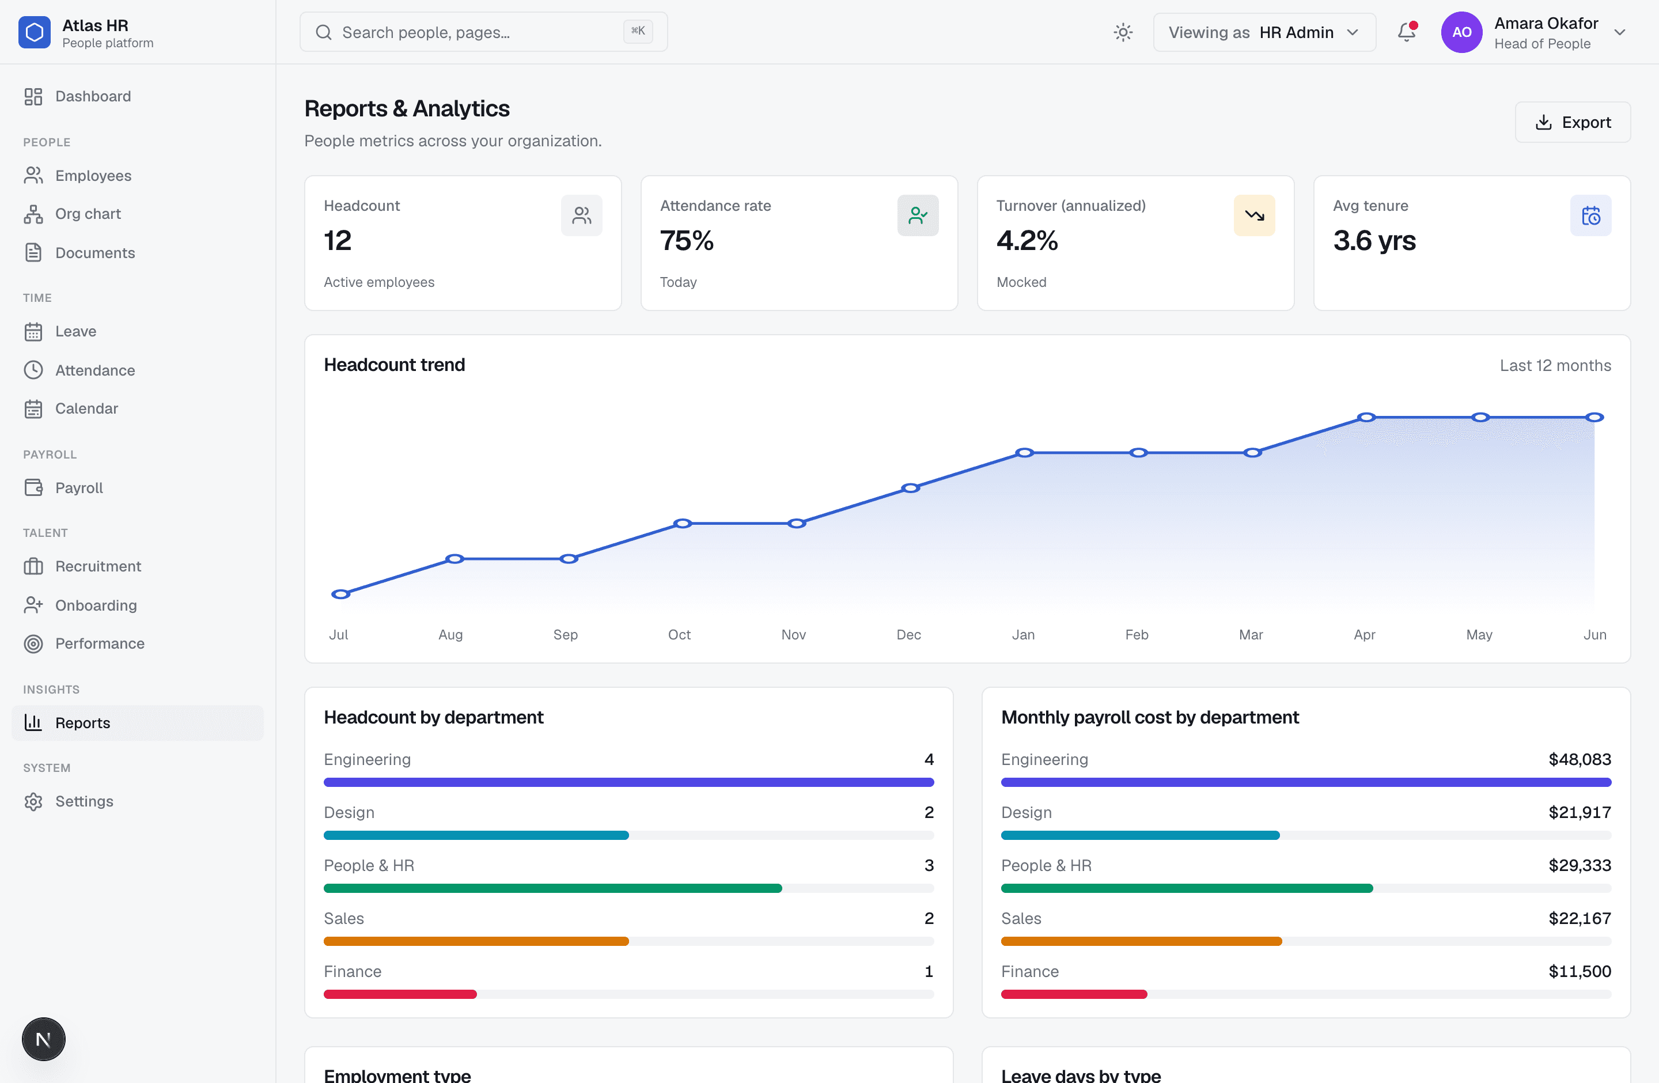Click "Headcount by department" heading

pyautogui.click(x=433, y=717)
